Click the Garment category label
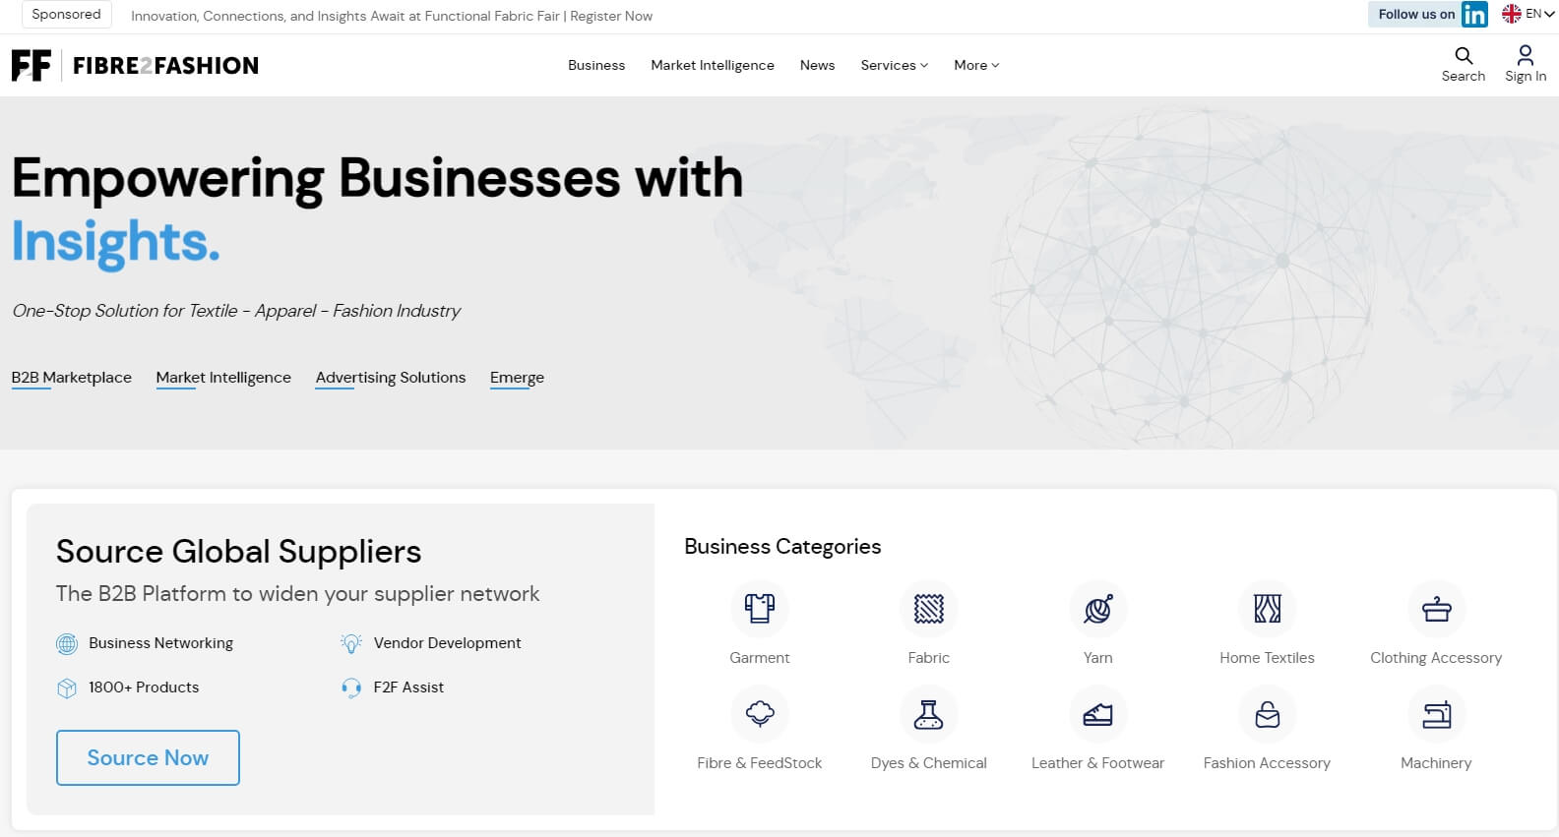The height and width of the screenshot is (837, 1559). click(x=759, y=658)
